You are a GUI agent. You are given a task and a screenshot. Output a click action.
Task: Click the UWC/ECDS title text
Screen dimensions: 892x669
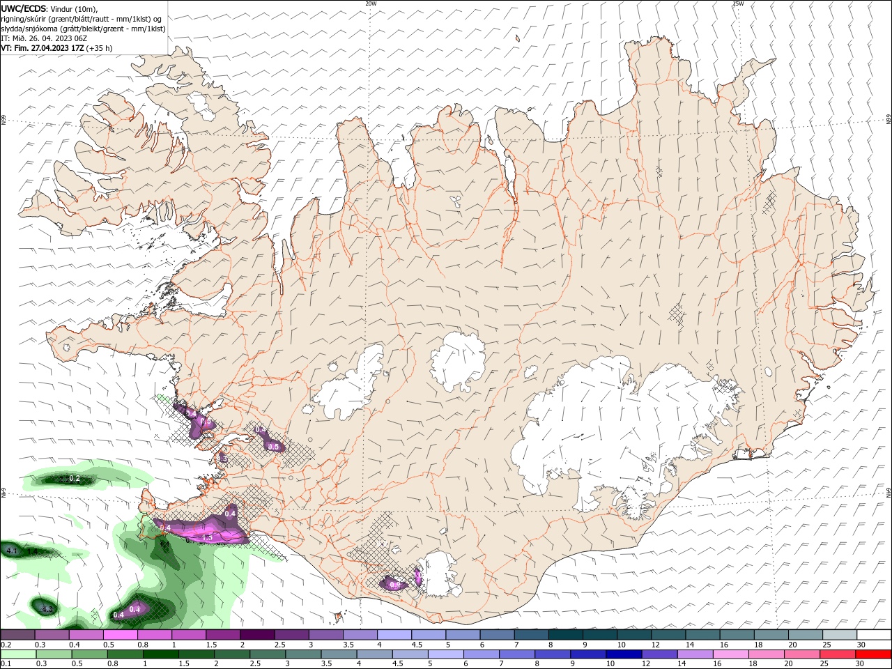[24, 8]
